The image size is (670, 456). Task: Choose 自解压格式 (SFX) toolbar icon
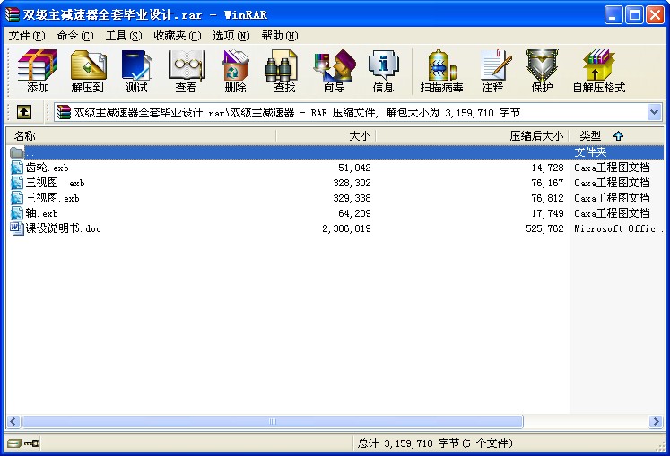pyautogui.click(x=598, y=71)
